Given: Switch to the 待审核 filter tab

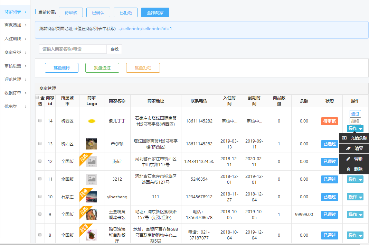Looking at the screenshot, I should click(x=71, y=12).
